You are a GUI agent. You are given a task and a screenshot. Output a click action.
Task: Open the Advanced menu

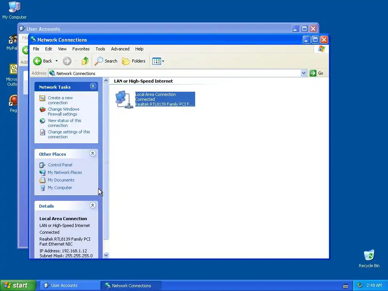coord(120,49)
